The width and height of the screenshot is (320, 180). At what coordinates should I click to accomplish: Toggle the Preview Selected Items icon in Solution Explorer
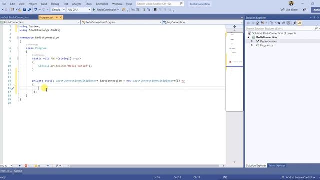pos(300,23)
